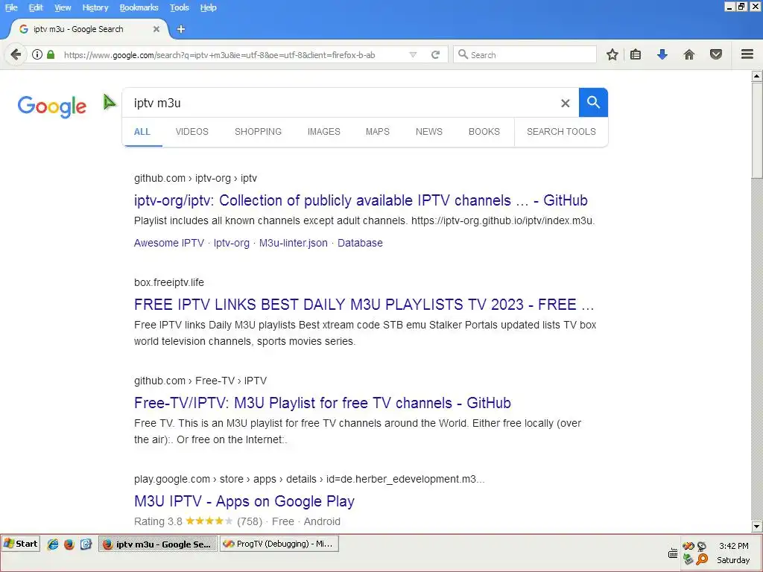This screenshot has width=763, height=572.
Task: Open iptv-org/iptv GitHub result link
Action: point(361,200)
